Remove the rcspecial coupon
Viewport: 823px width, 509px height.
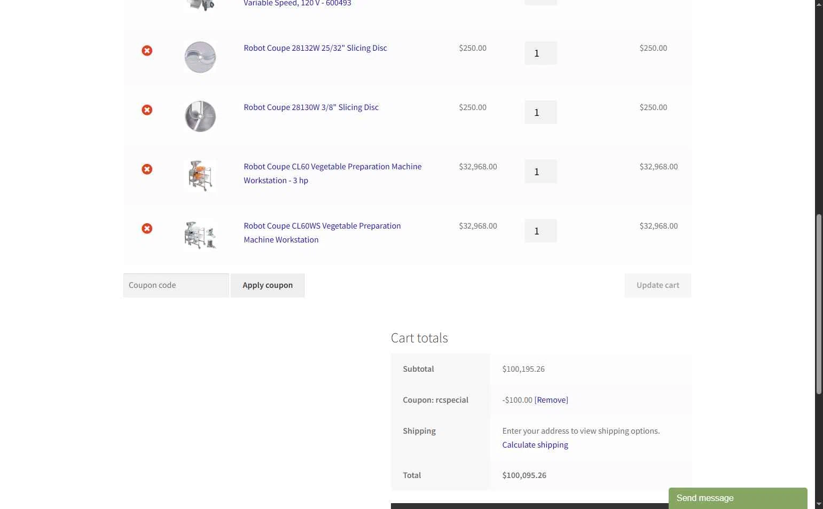pyautogui.click(x=551, y=400)
